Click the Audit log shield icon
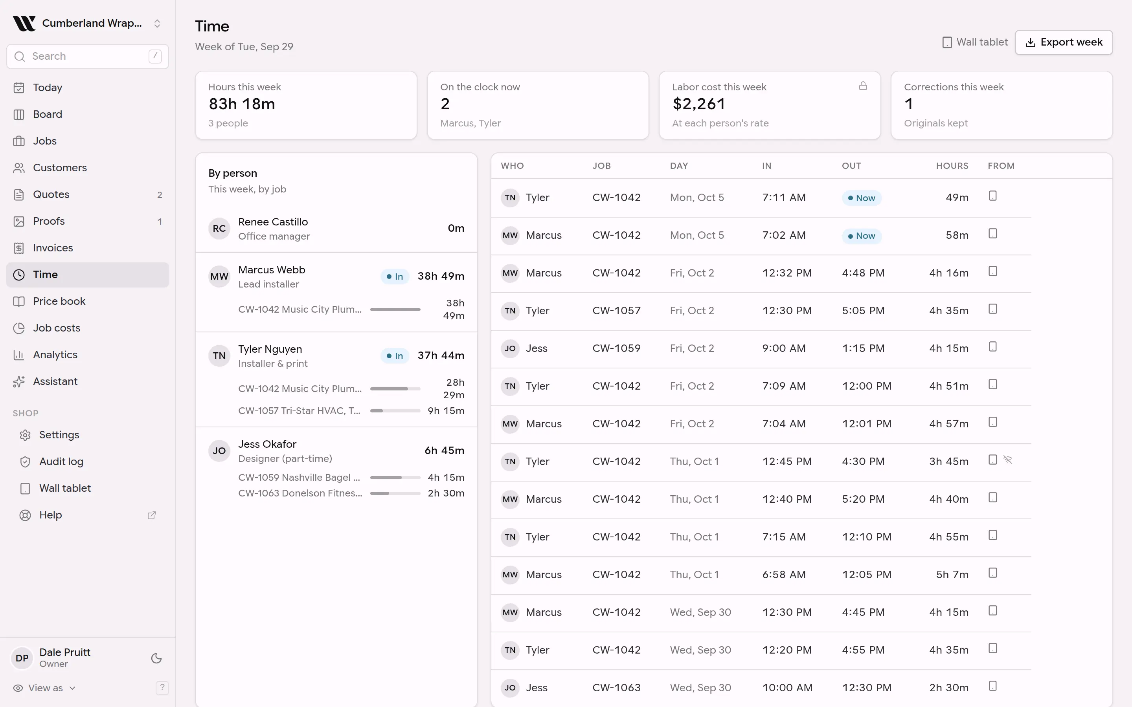This screenshot has width=1132, height=707. click(x=25, y=462)
